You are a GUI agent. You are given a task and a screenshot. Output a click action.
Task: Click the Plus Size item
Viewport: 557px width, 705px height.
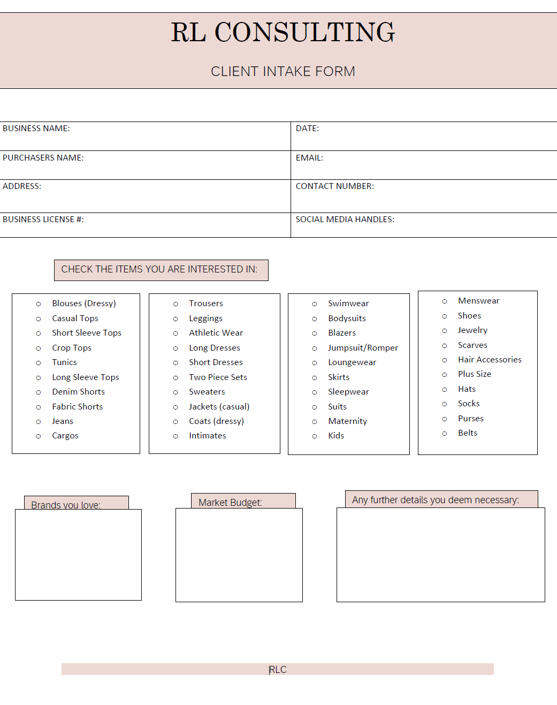point(475,374)
